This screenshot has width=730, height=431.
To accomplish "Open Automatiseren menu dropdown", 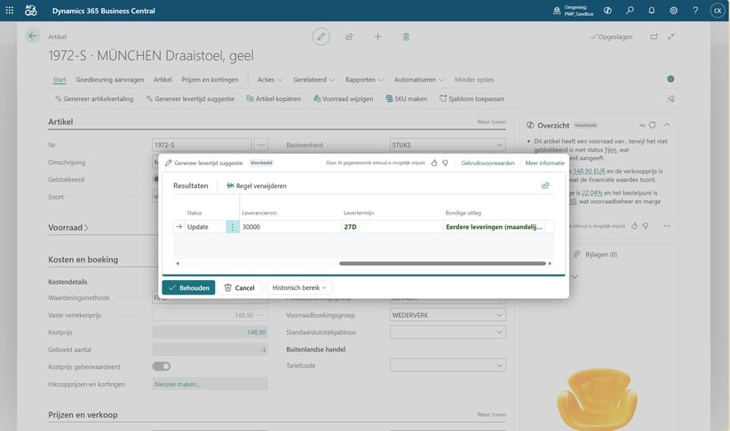I will pos(419,80).
